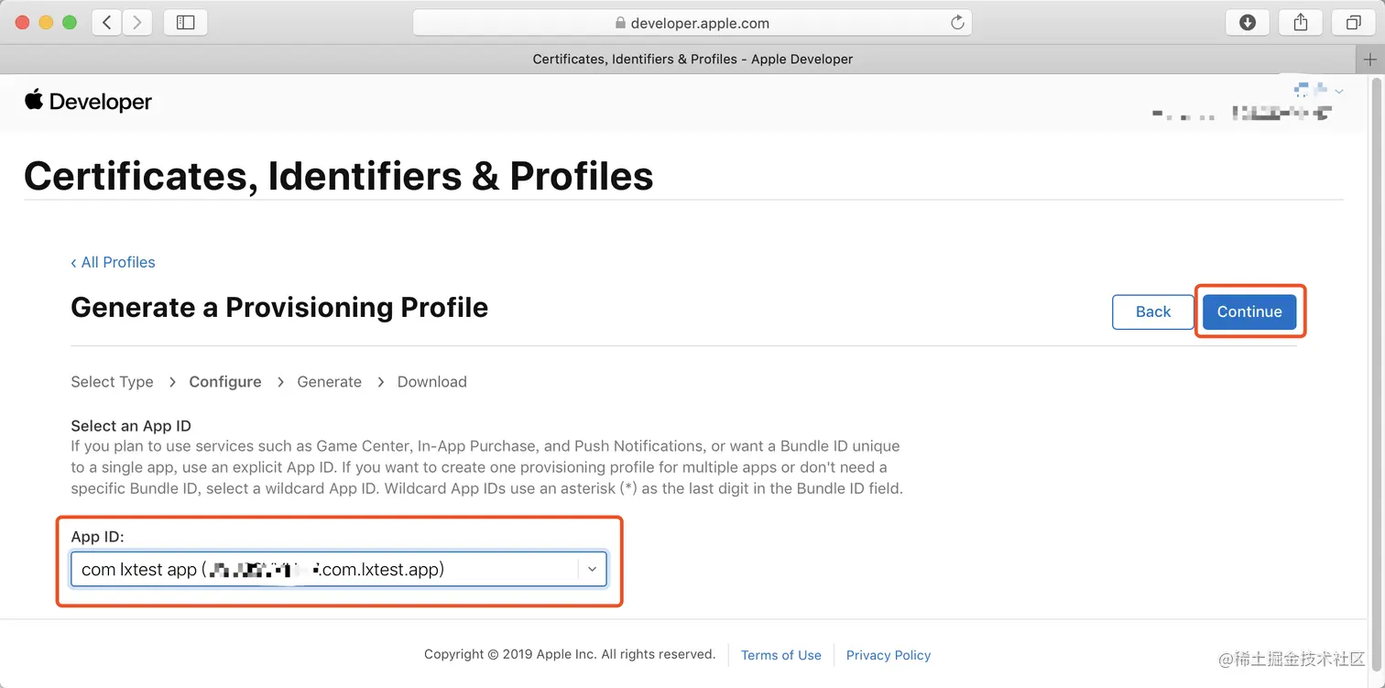Viewport: 1385px width, 688px height.
Task: Go back to All Profiles link
Action: click(114, 262)
